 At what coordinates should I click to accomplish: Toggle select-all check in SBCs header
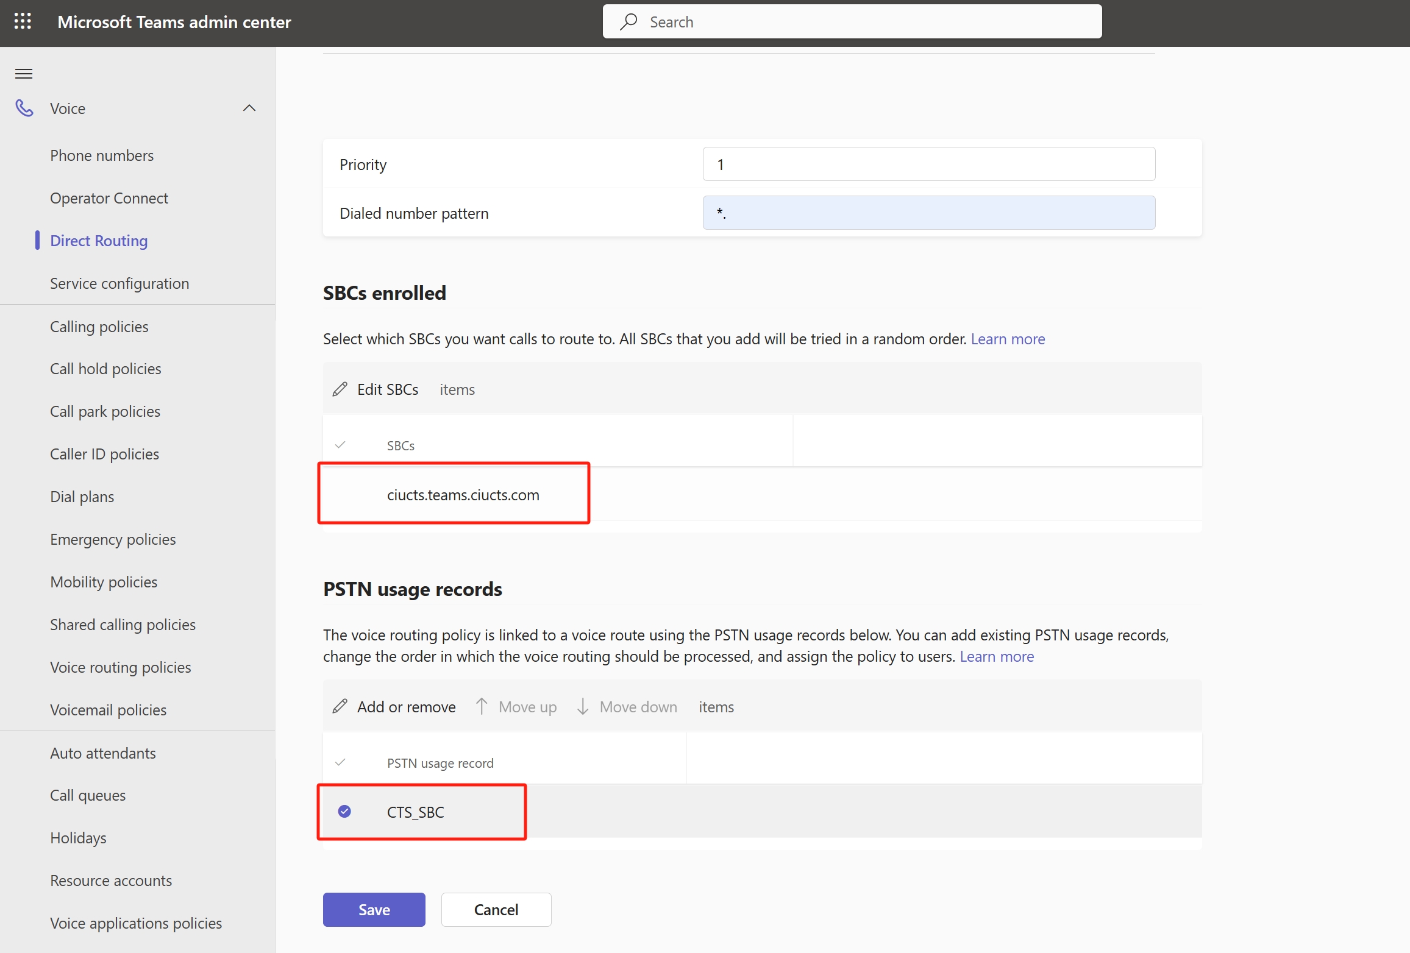click(341, 445)
